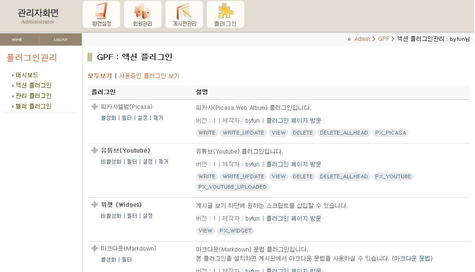Click 필터 for the Widget plugin
Viewport: 475px width, 272px height.
[132, 216]
